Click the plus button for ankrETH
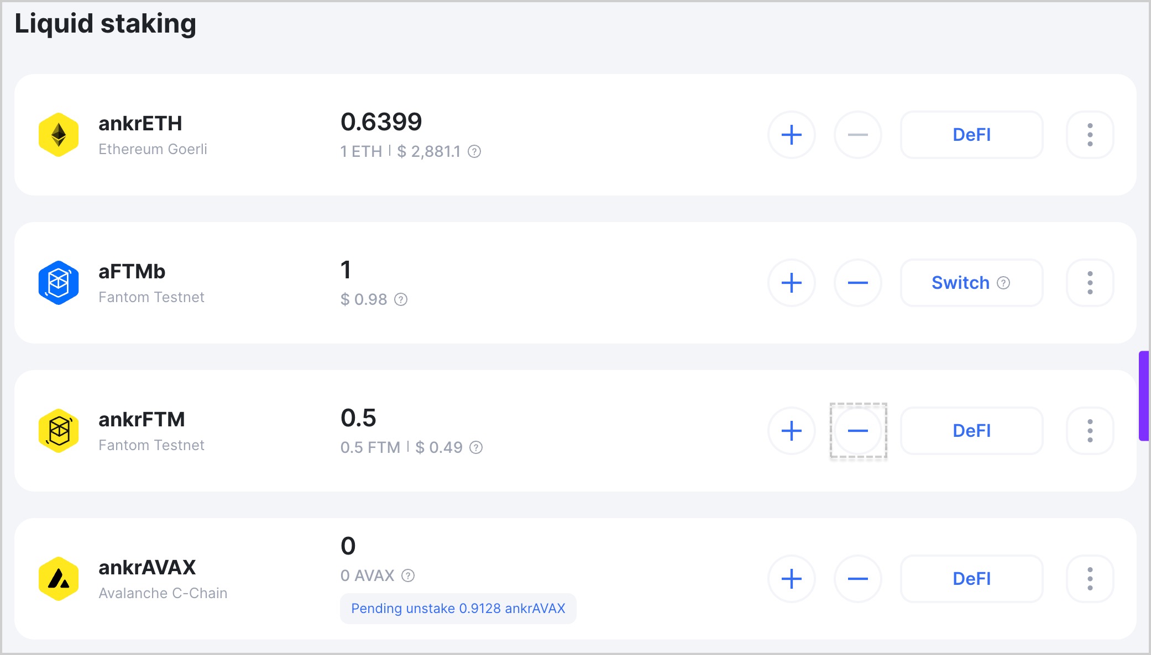 [791, 135]
